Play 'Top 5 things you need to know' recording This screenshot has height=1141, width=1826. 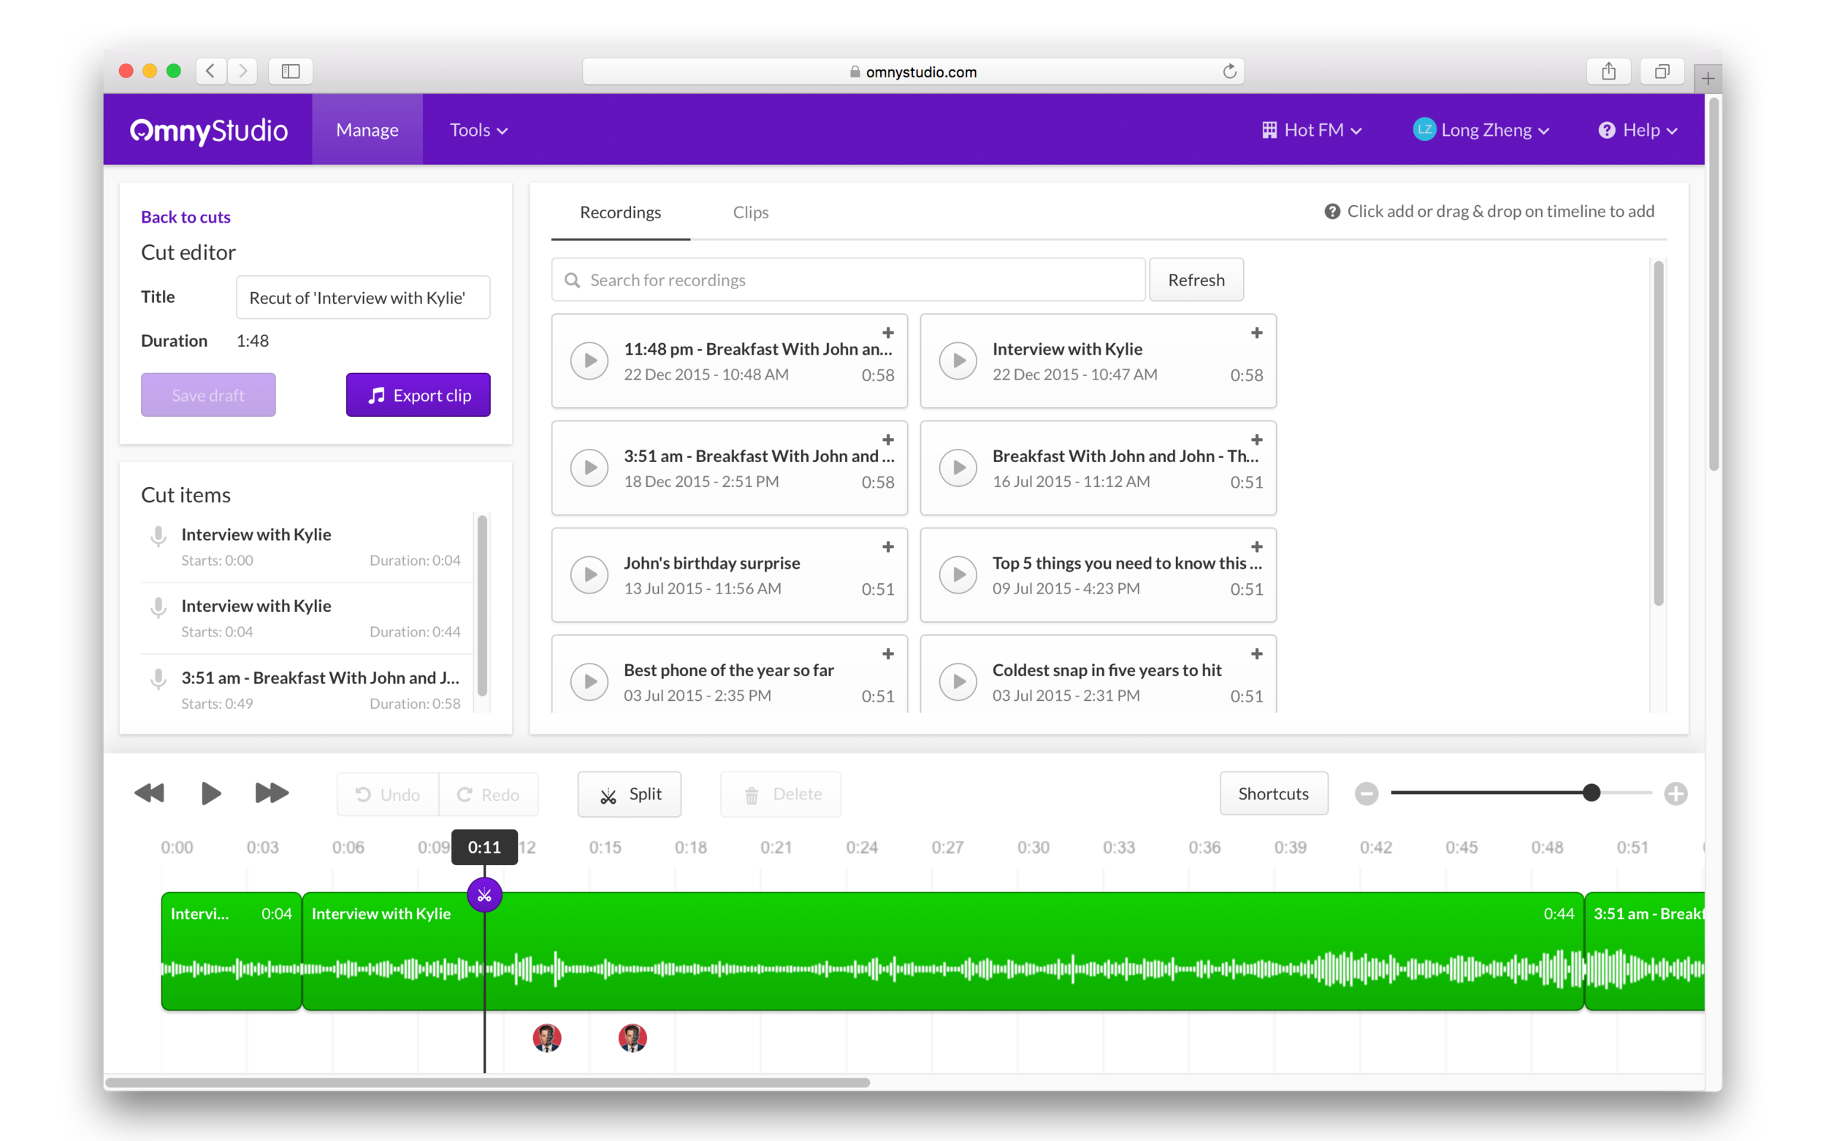click(958, 575)
